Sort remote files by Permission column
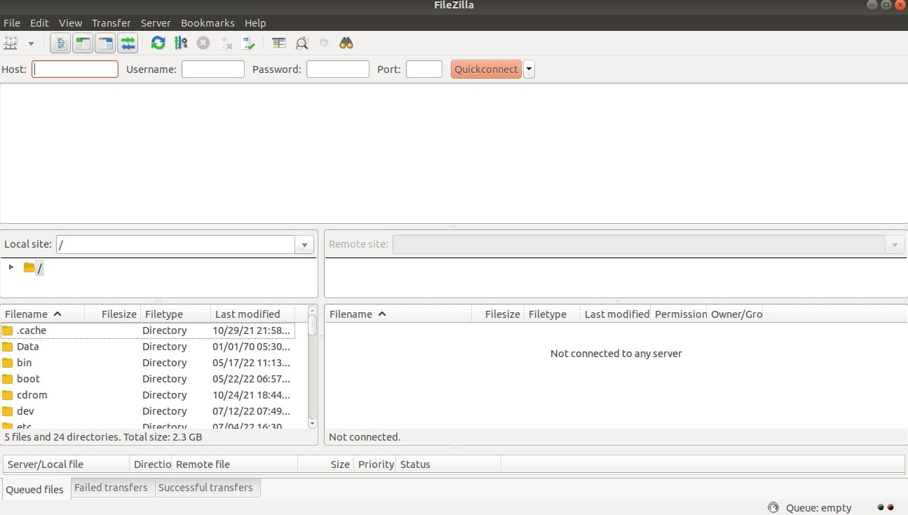The width and height of the screenshot is (908, 515). pos(679,314)
